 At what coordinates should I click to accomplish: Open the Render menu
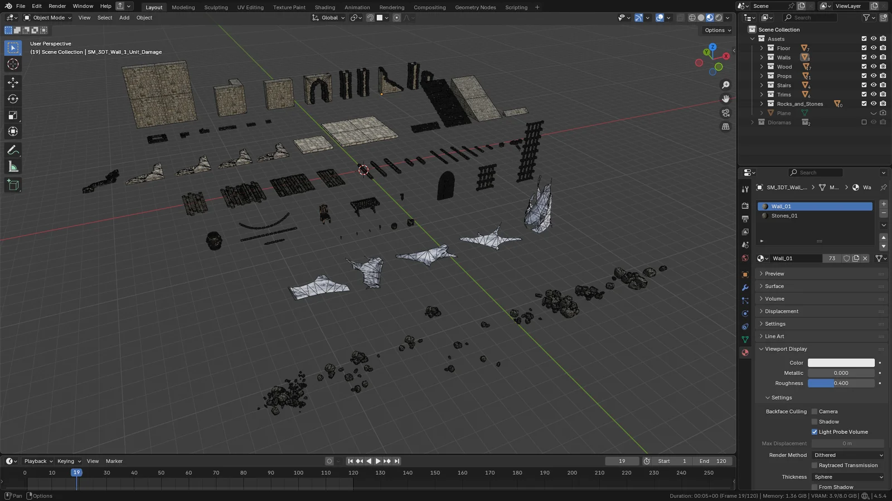click(57, 6)
